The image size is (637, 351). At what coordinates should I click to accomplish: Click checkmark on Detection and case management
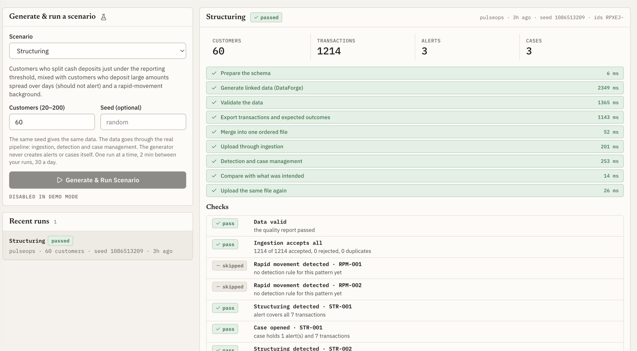pos(214,161)
